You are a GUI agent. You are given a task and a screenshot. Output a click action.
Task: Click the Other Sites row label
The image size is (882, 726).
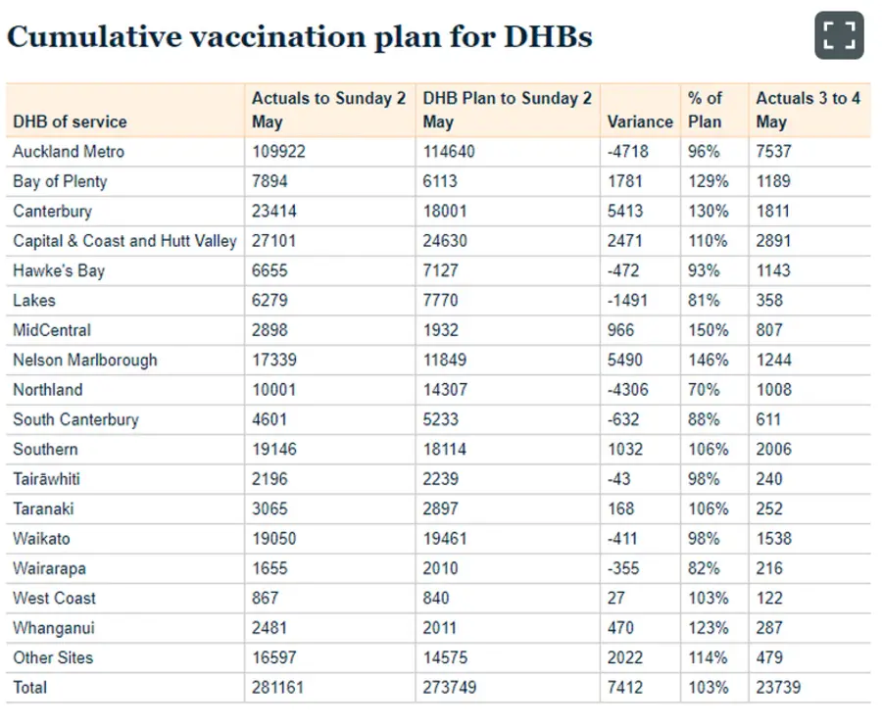click(x=53, y=658)
